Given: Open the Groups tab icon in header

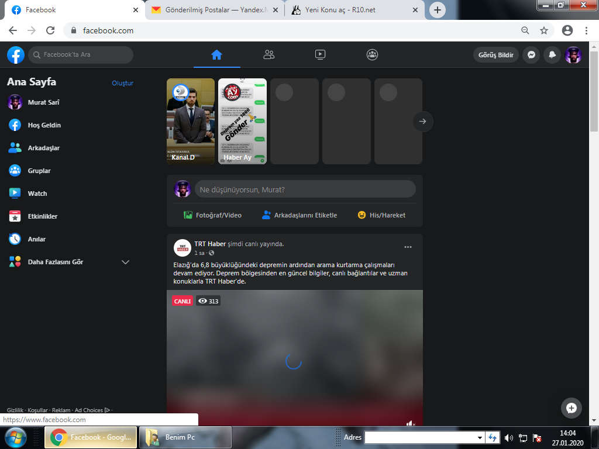Looking at the screenshot, I should (372, 55).
